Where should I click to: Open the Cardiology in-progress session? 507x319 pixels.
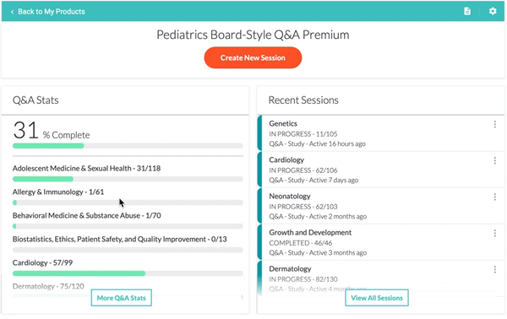(381, 170)
